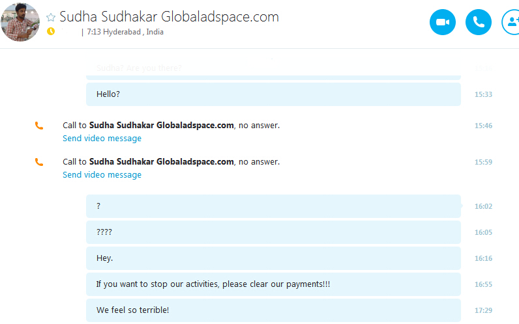Toggle the favorite star next to contact name

(51, 17)
